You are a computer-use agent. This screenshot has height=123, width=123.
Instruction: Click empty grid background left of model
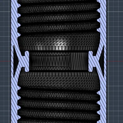[x=5, y=31]
